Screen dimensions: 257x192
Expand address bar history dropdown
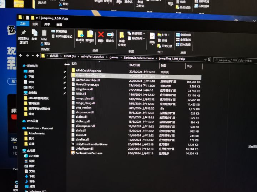click(x=205, y=60)
